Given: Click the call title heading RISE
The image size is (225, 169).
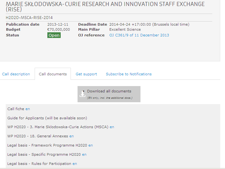Looking at the screenshot, I should (x=105, y=7).
